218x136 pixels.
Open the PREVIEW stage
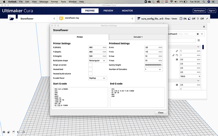pyautogui.click(x=108, y=11)
